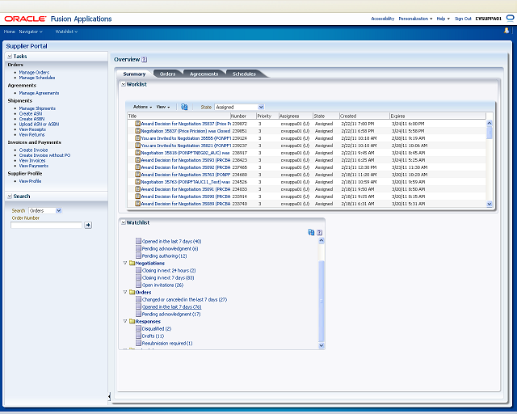This screenshot has width=517, height=414.
Task: Click the Worklist refresh icon beside View
Action: coord(184,107)
